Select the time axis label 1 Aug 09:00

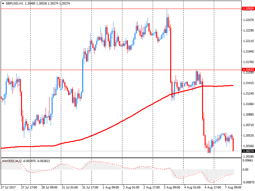click(x=111, y=187)
